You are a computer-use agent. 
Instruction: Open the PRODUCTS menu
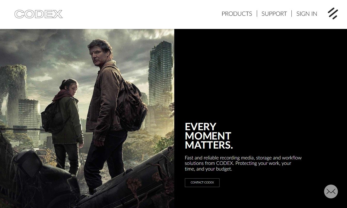(x=237, y=14)
